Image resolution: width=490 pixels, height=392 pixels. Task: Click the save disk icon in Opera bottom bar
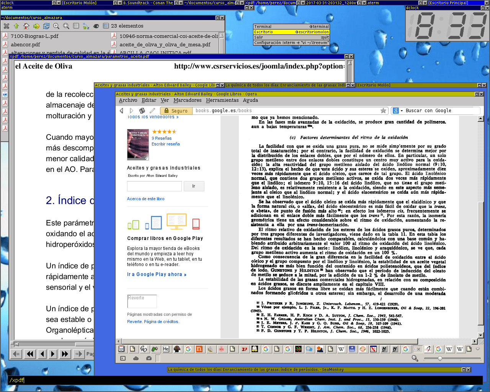click(x=121, y=349)
